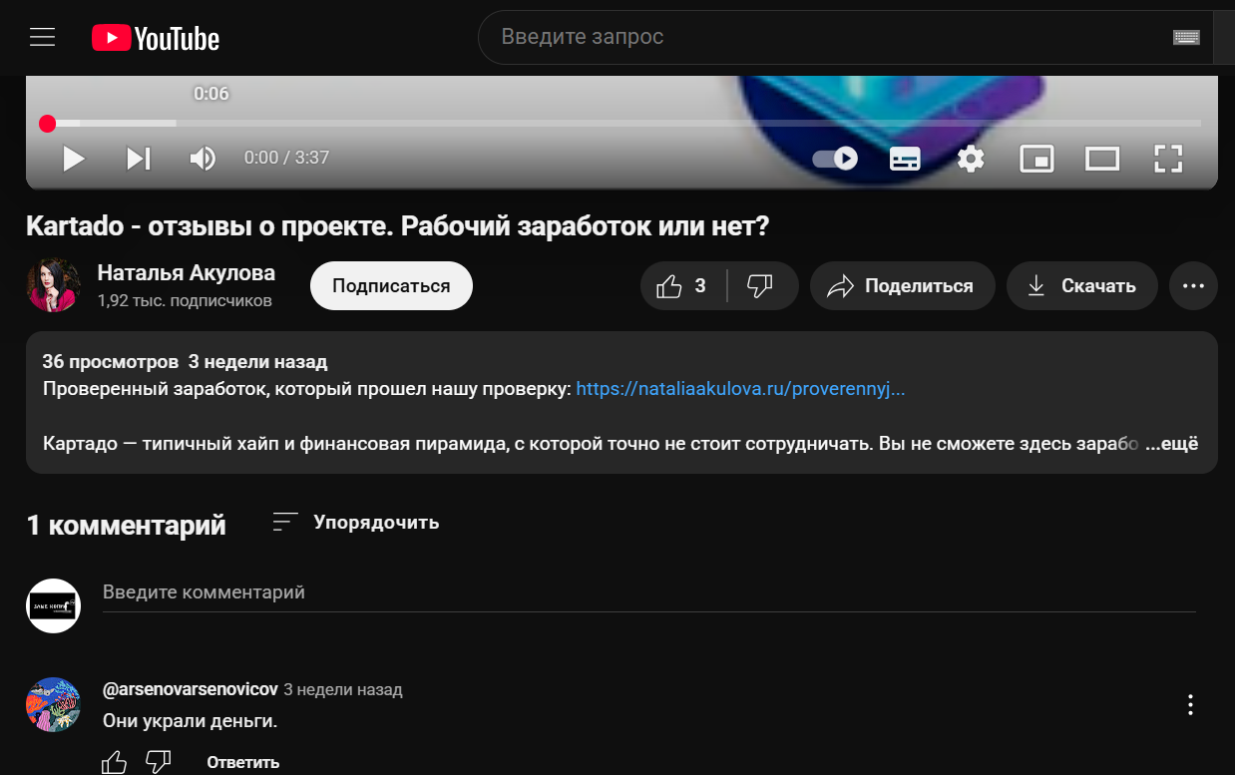Open Наталья Акулова channel avatar
Screen dimensions: 1235x775
[x=53, y=285]
